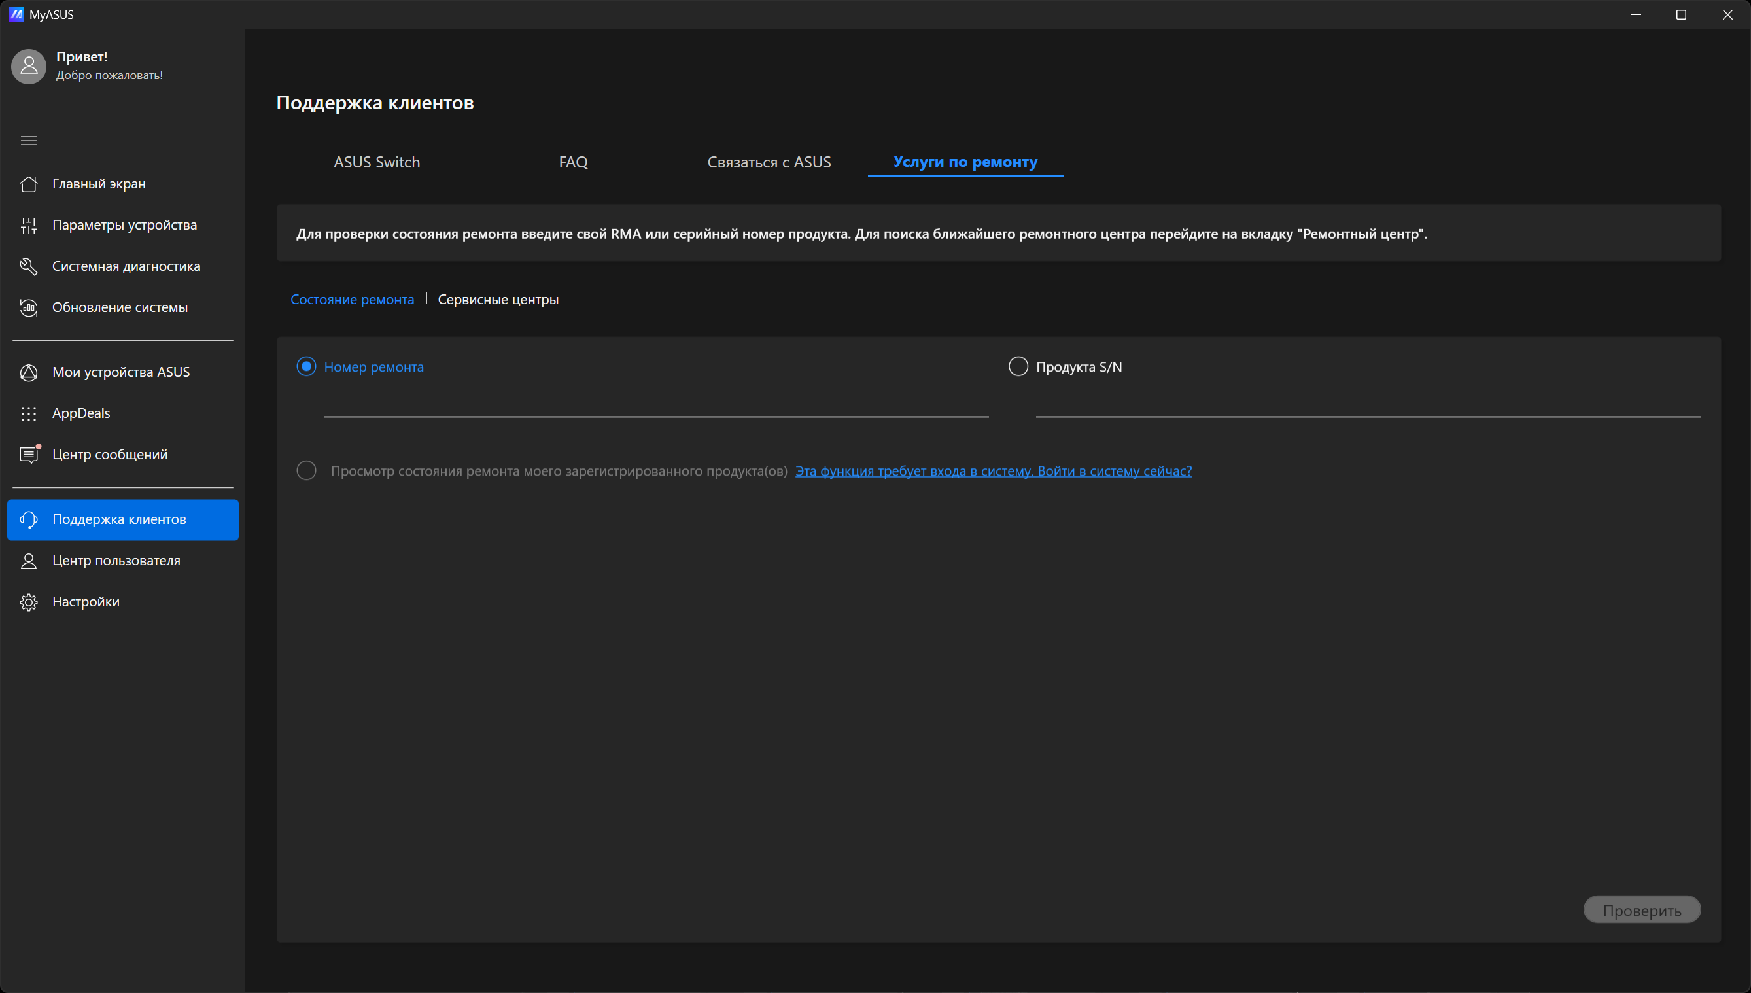Focus the Номер ремонта input field
The height and width of the screenshot is (993, 1751).
[656, 404]
